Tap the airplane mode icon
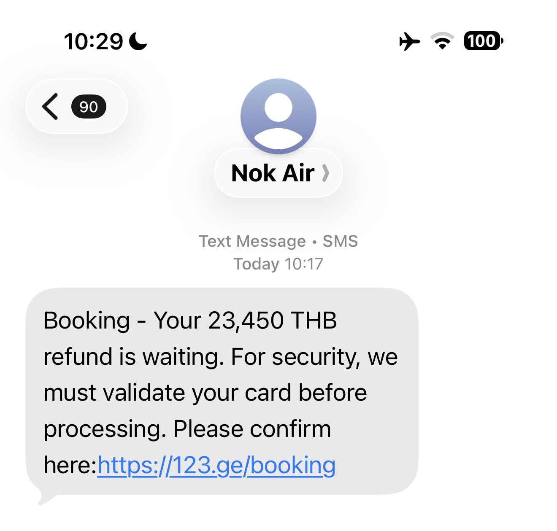The height and width of the screenshot is (531, 557). coord(409,42)
